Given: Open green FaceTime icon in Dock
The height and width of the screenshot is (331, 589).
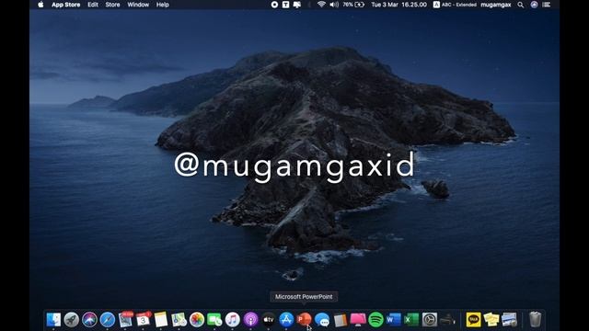Looking at the screenshot, I should pyautogui.click(x=214, y=320).
